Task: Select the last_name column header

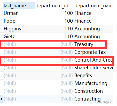Action: click(19, 6)
